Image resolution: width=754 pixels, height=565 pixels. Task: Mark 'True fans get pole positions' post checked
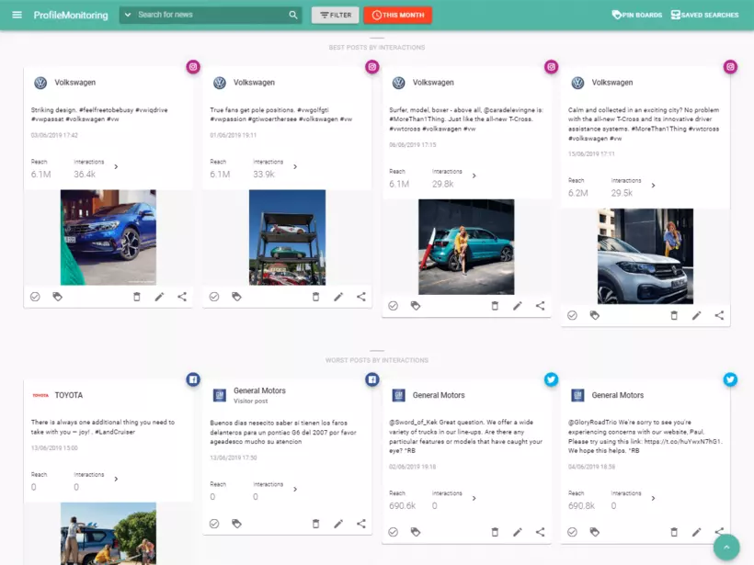(x=214, y=297)
